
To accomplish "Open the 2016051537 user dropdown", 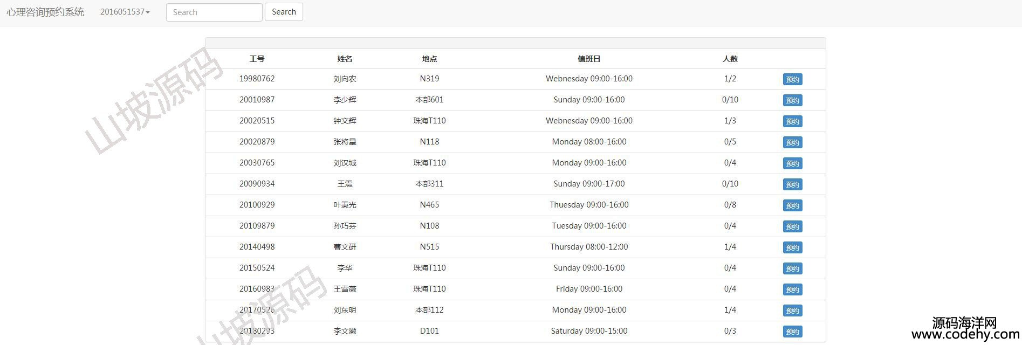I will click(x=125, y=12).
